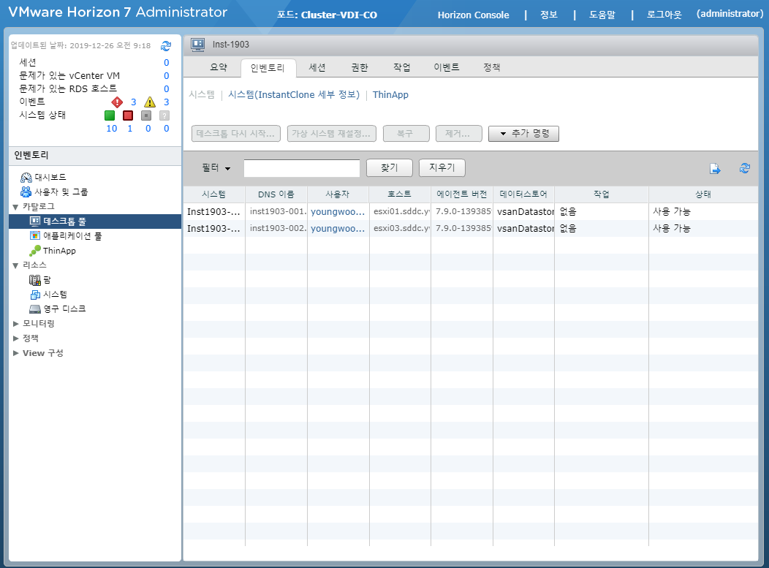Click the 지우기 button

pyautogui.click(x=442, y=167)
